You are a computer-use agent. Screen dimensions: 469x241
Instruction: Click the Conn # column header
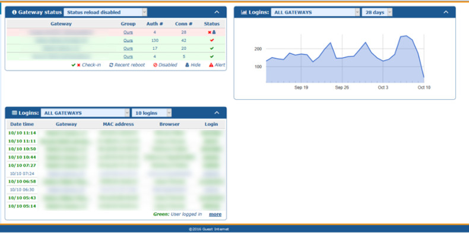coord(183,24)
